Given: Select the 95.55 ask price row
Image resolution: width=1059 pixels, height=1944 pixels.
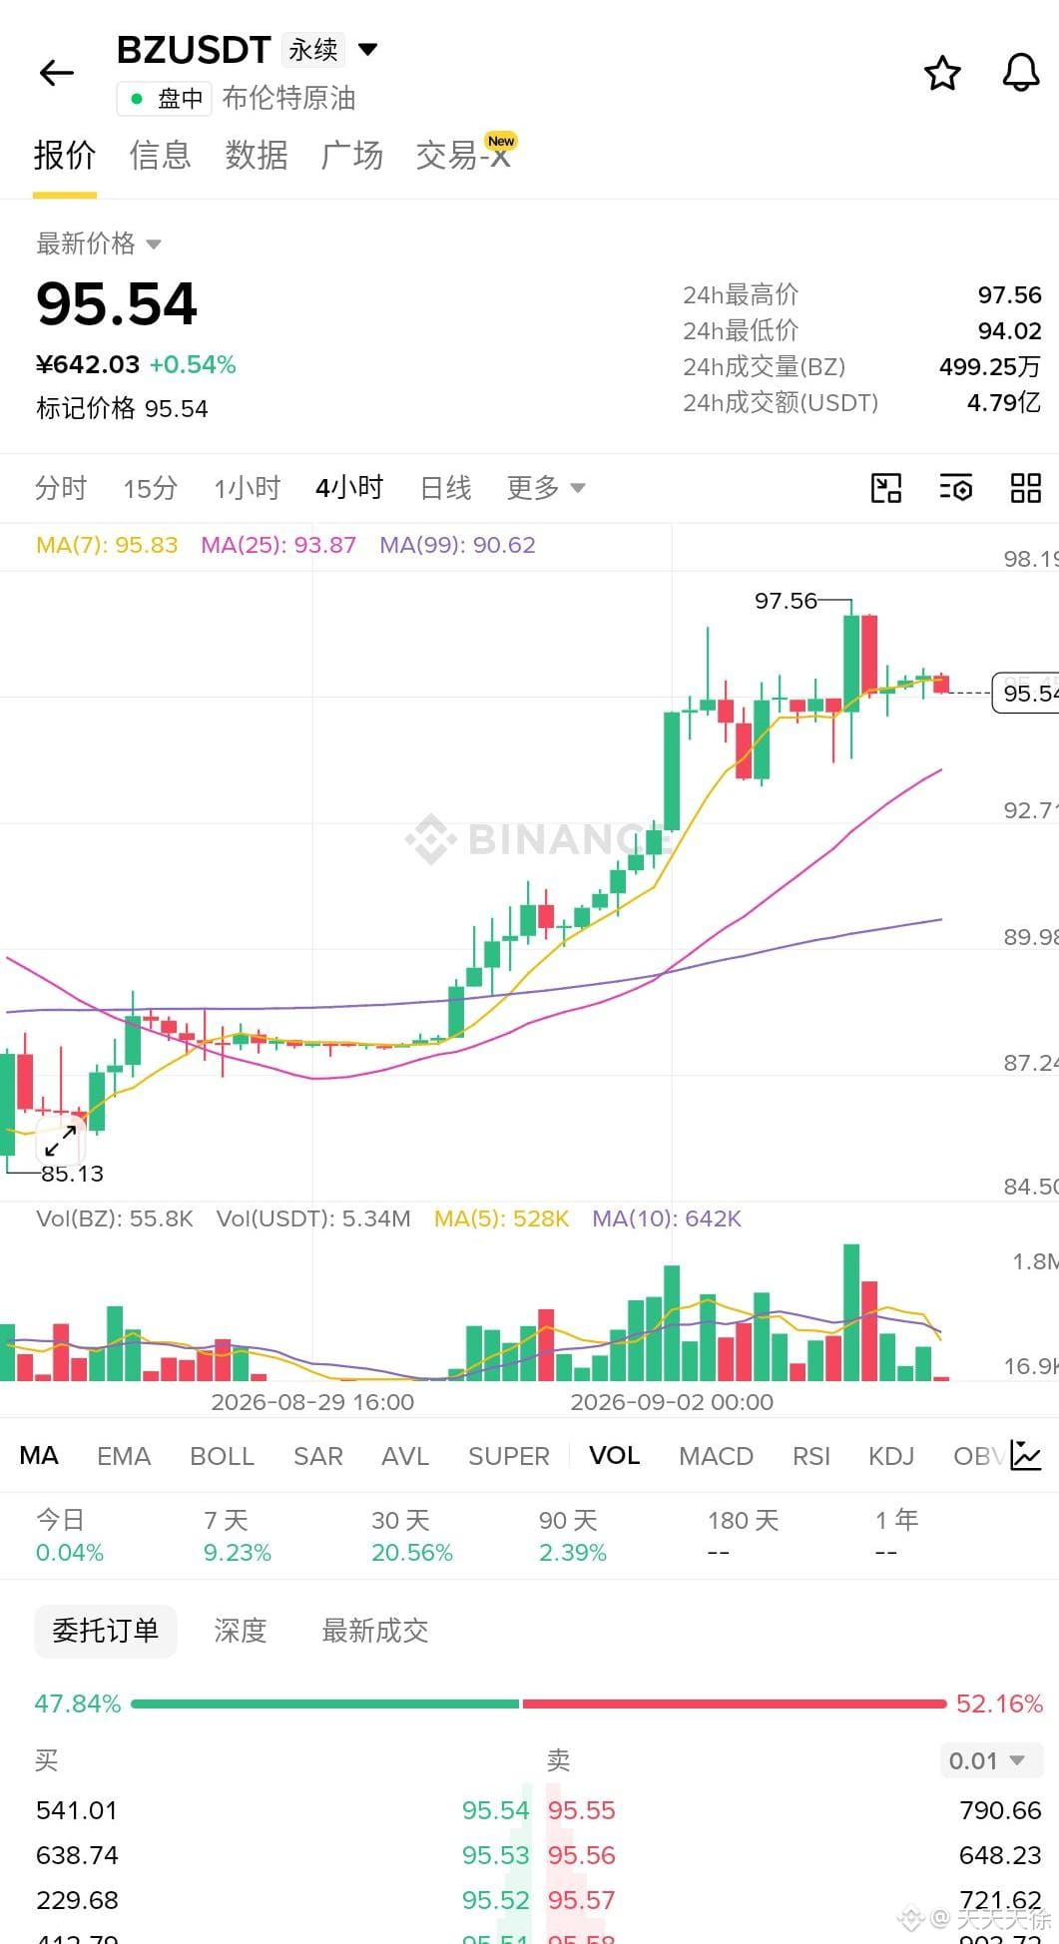Looking at the screenshot, I should (x=794, y=1810).
